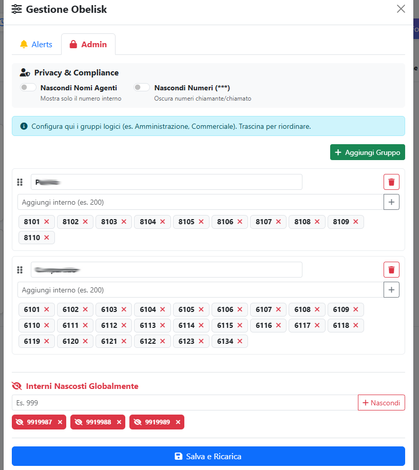Enable the Nascondi Nomi Agenti switch
Image resolution: width=419 pixels, height=470 pixels.
(x=28, y=88)
